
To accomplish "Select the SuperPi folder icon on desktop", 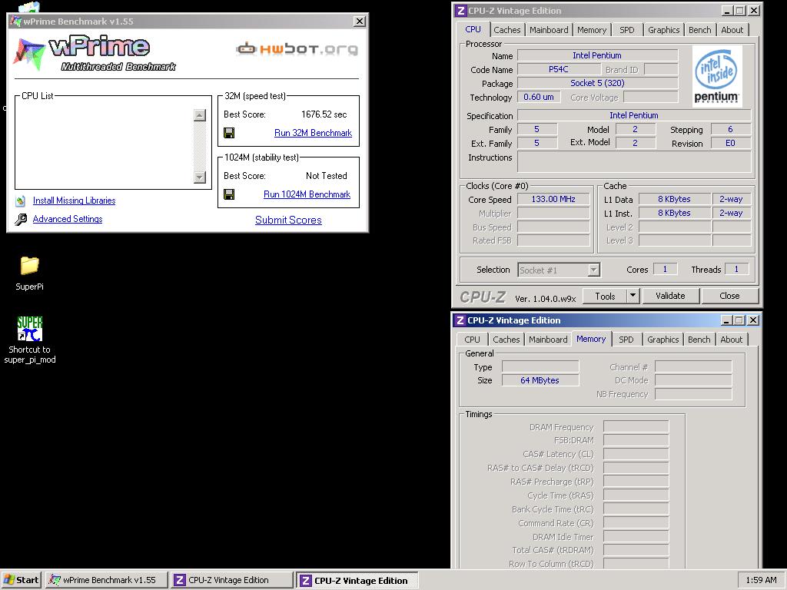I will click(x=30, y=265).
